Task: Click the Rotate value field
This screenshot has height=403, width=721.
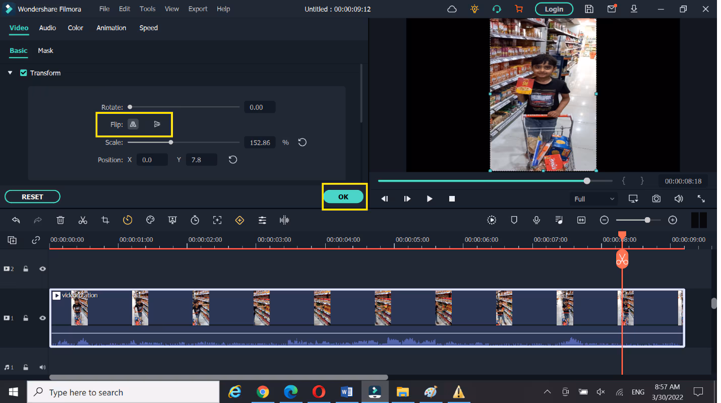Action: click(260, 107)
